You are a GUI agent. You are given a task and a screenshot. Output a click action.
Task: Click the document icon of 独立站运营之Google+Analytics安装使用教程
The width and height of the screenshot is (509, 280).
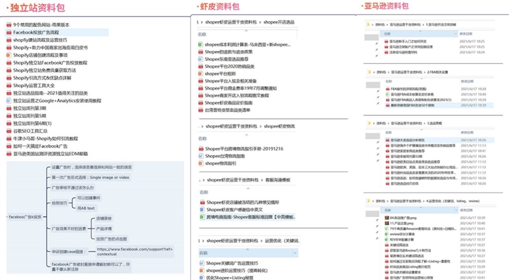coord(9,100)
